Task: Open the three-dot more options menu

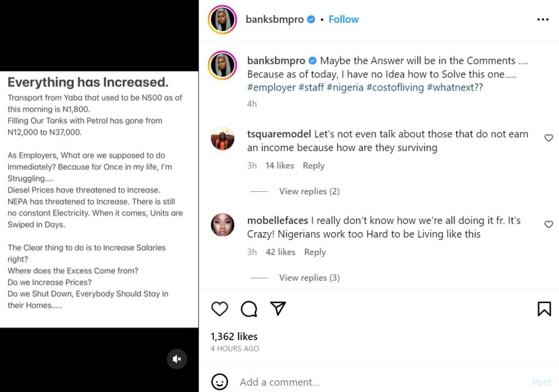Action: click(543, 20)
